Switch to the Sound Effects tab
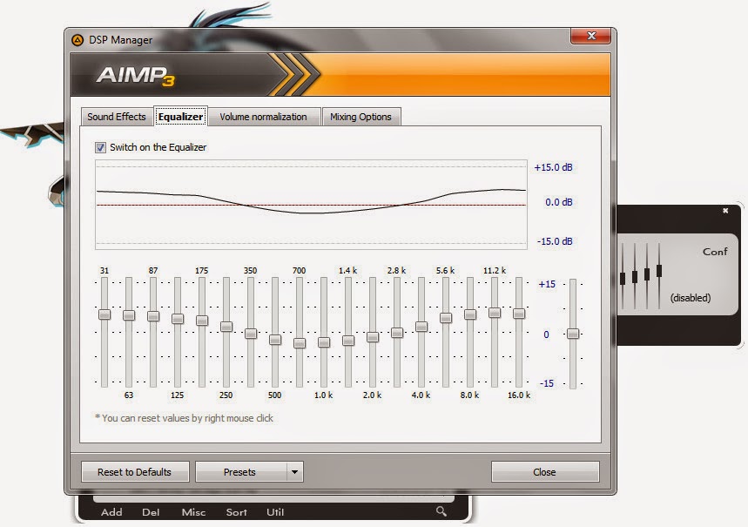The image size is (748, 527). [116, 116]
